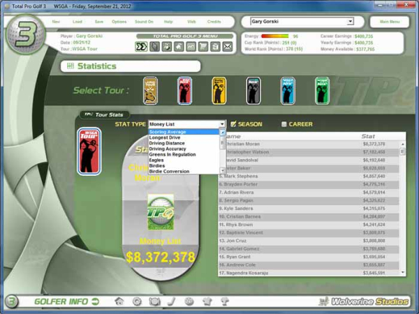Viewport: 419px width, 314px height.
Task: Click the golf ball Golfer Info icon
Action: point(189,301)
